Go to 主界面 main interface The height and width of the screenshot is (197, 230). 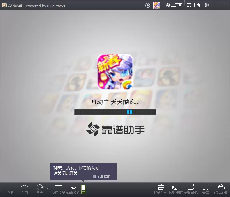click(x=174, y=5)
